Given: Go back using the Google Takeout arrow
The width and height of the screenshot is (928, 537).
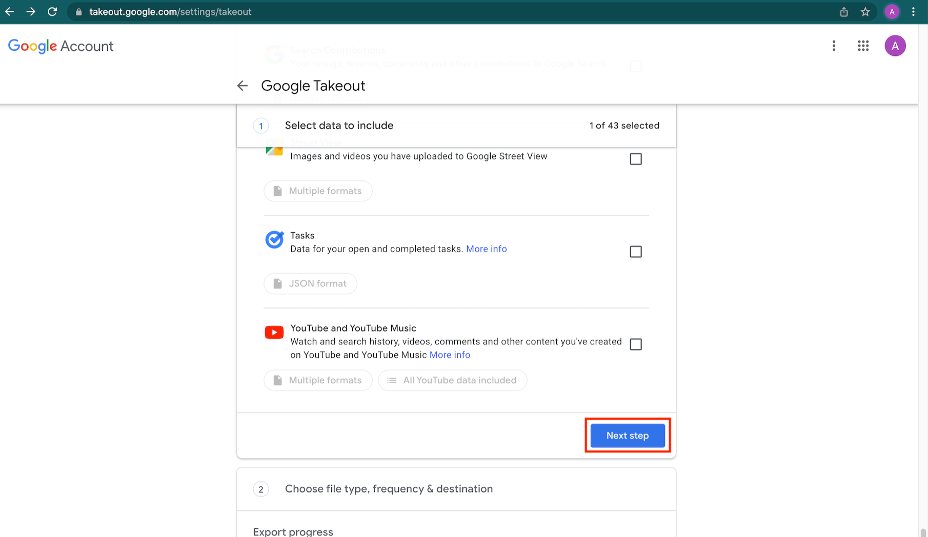Looking at the screenshot, I should coord(243,86).
